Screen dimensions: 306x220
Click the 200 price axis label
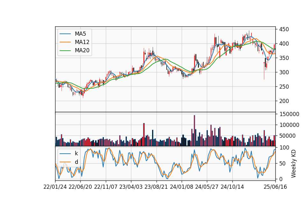tap(284, 101)
